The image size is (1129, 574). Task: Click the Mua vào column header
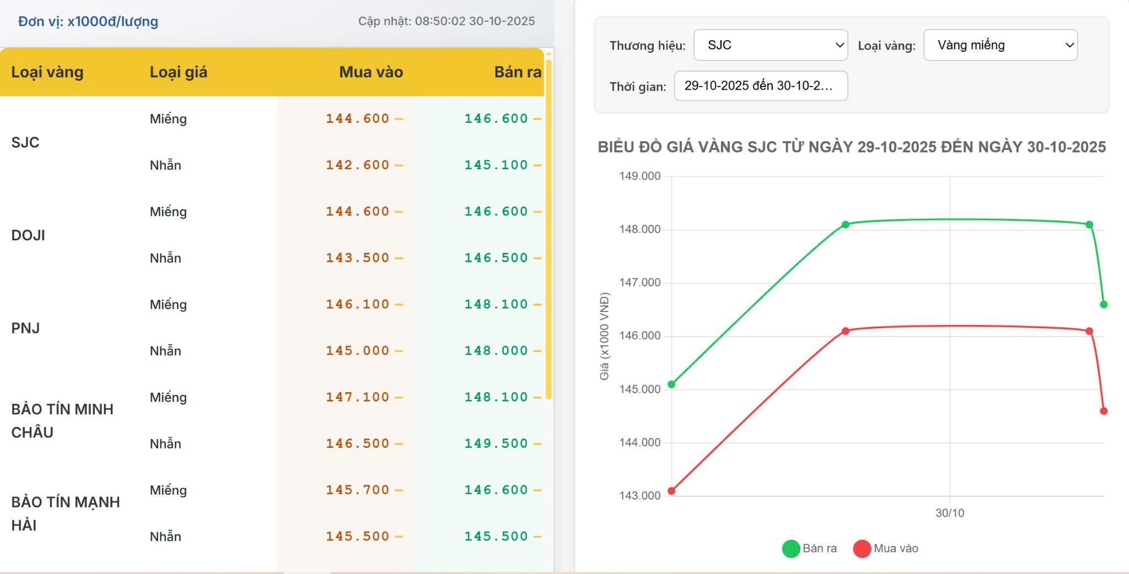(x=370, y=72)
